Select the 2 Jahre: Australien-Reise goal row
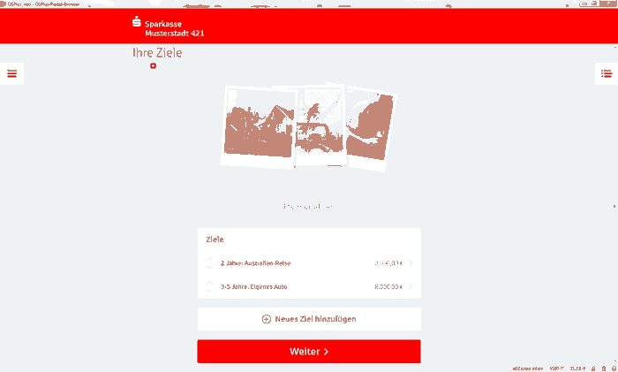This screenshot has height=372, width=618. coord(309,263)
